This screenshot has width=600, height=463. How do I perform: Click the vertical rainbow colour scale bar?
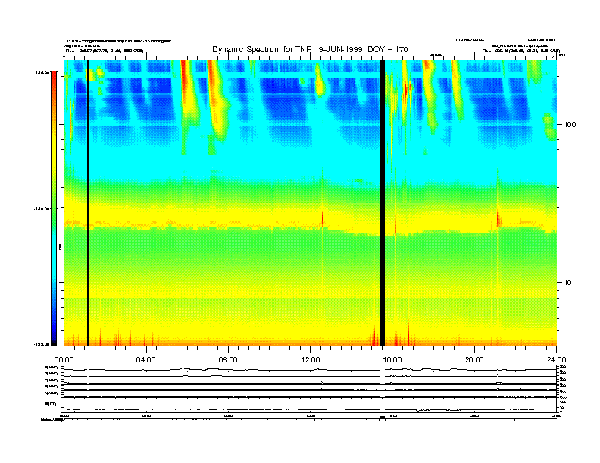coord(54,208)
